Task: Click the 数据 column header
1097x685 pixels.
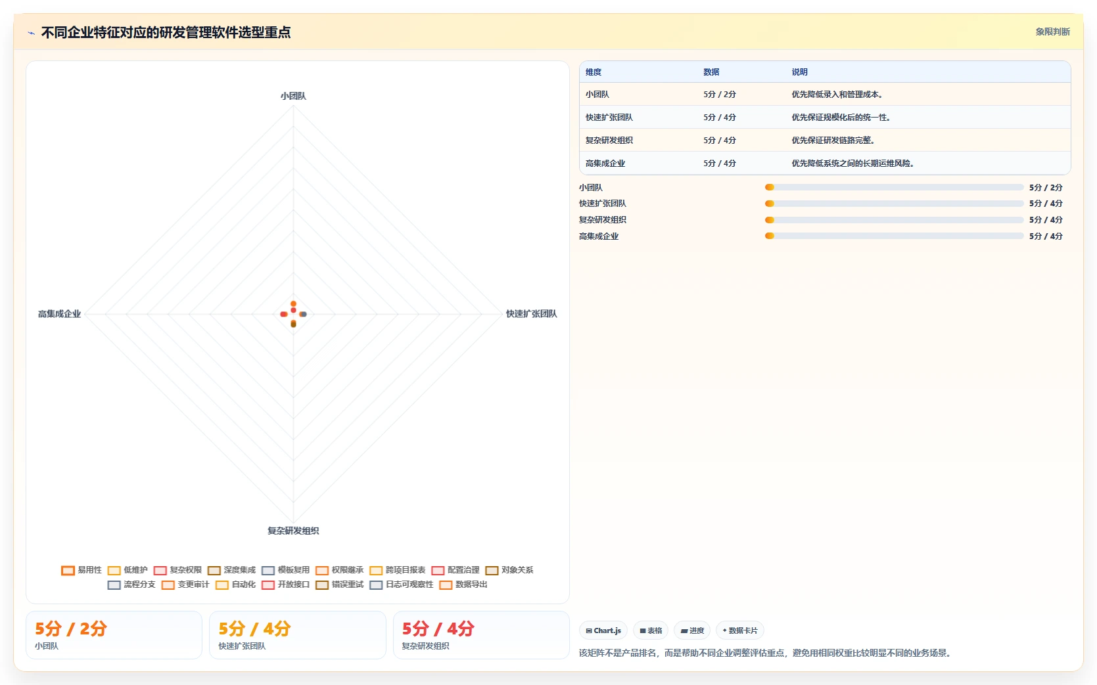Action: [x=711, y=72]
